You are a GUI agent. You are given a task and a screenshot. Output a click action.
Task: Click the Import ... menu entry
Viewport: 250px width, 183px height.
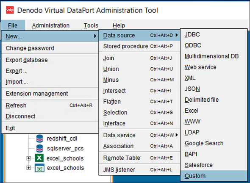50,82
